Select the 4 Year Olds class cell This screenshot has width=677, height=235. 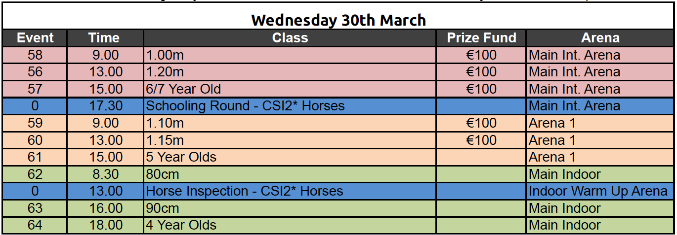[290, 225]
